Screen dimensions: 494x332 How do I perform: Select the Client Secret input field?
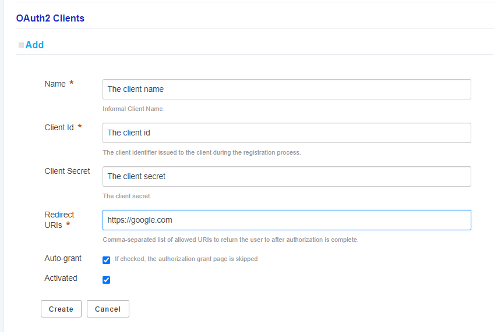[x=286, y=176]
